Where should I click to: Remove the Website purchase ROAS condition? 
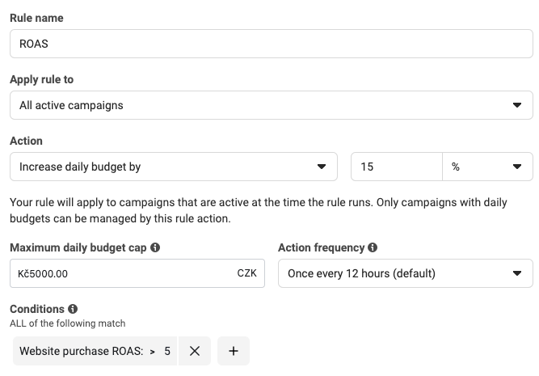coord(194,351)
